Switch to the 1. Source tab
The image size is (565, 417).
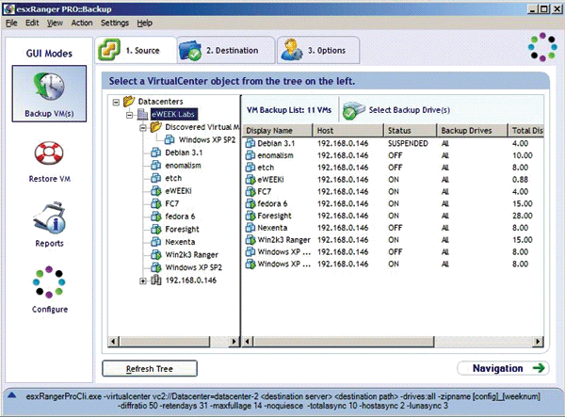[136, 50]
